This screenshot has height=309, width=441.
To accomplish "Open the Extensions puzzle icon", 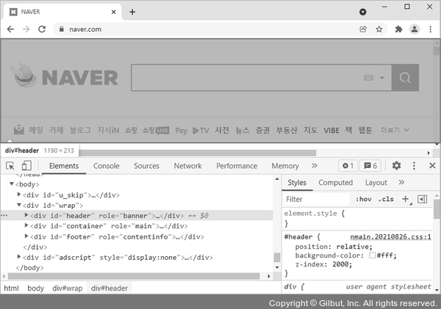I will click(398, 29).
